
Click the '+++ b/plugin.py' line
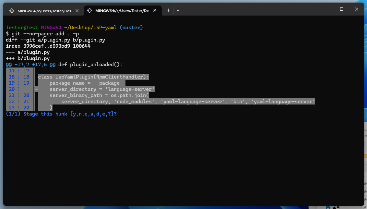28,58
